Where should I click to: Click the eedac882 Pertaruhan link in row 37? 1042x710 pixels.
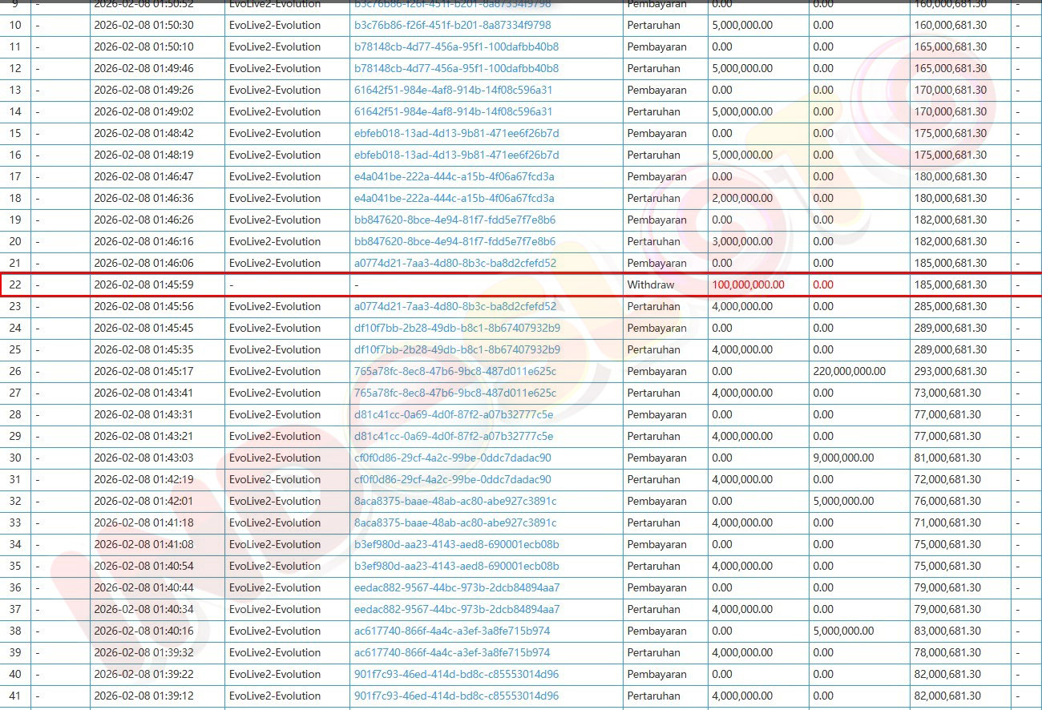457,609
